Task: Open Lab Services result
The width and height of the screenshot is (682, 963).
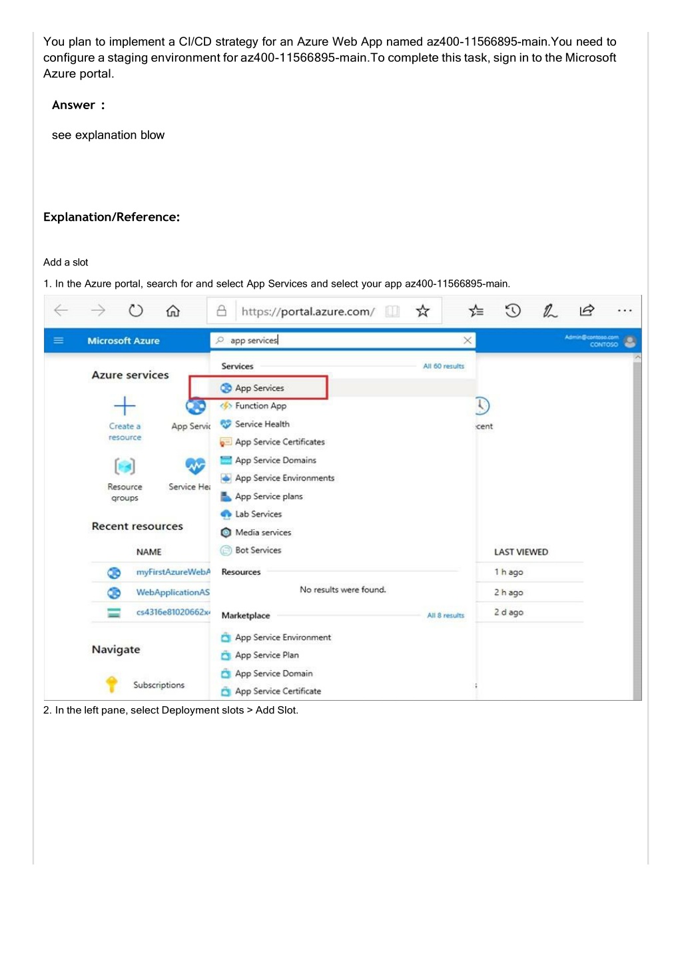Action: tap(258, 514)
